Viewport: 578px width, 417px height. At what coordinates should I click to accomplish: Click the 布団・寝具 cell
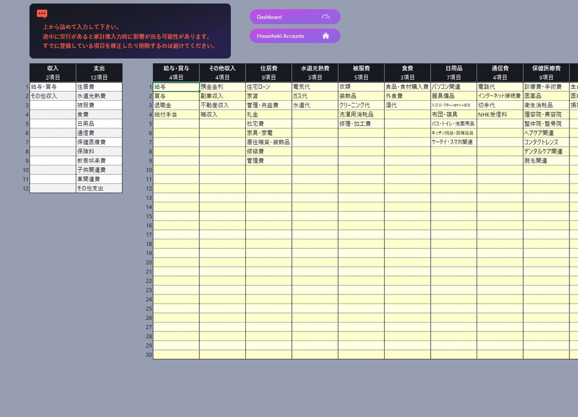click(x=454, y=114)
